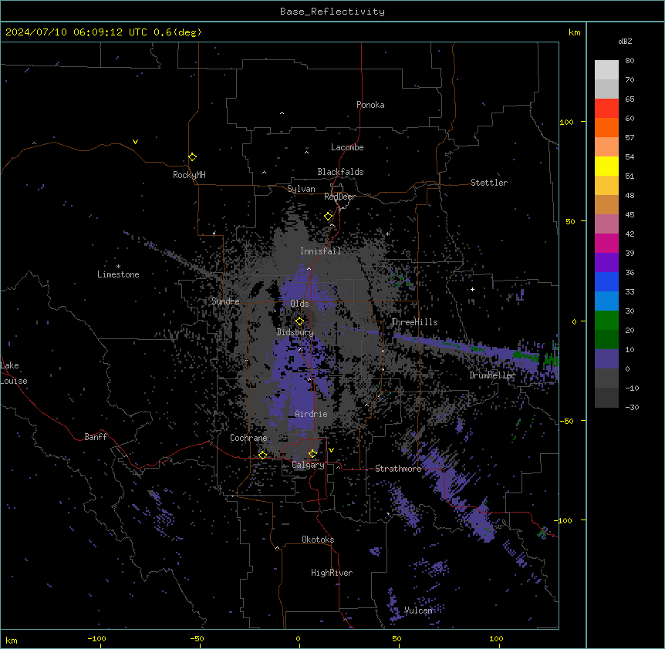Screen dimensions: 665x649
Task: Click the yellow 54 dBZ legend swatch
Action: 606,166
